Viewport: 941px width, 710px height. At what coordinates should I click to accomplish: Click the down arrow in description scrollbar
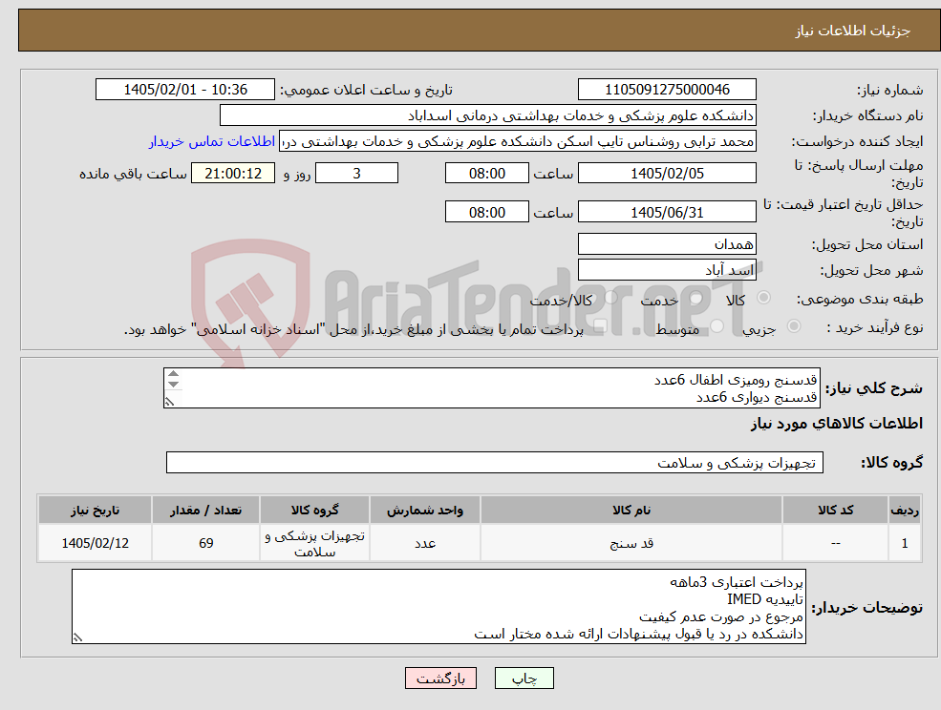click(173, 385)
